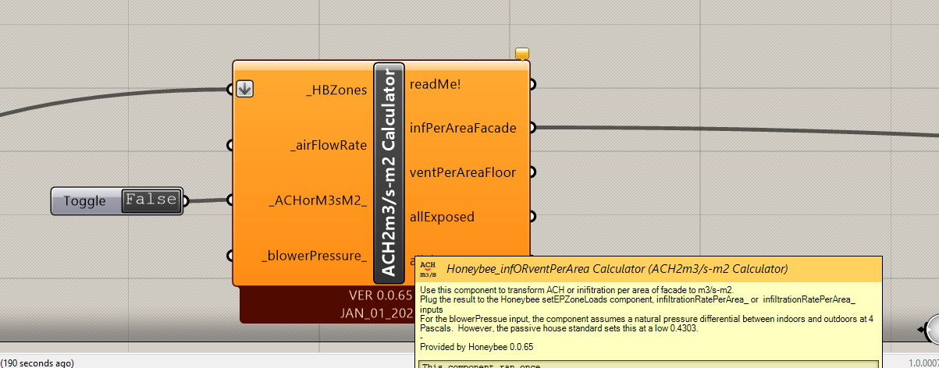Image resolution: width=939 pixels, height=368 pixels.
Task: Select the ACH2m3/s-m2 Calculator name bar
Action: tap(389, 172)
